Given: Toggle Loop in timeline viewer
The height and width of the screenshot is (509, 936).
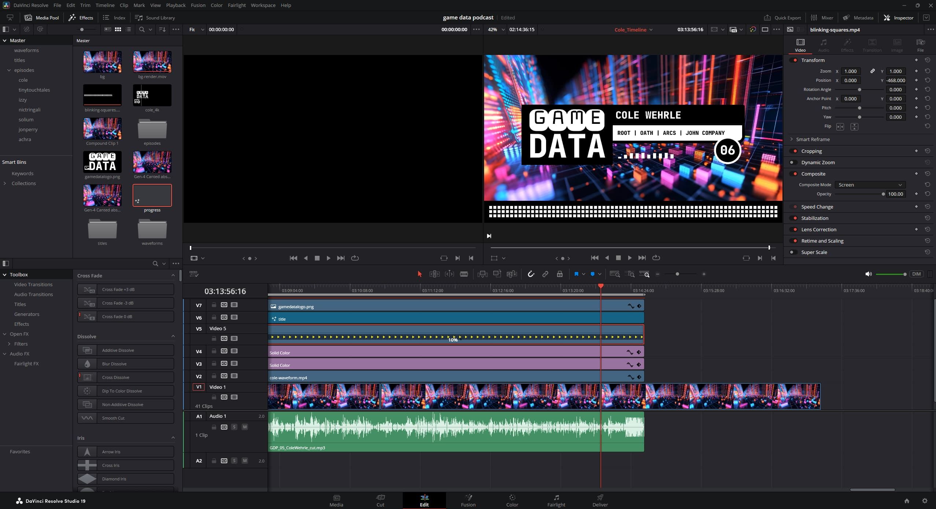Looking at the screenshot, I should tap(656, 258).
